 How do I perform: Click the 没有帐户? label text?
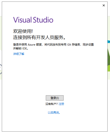51,104
